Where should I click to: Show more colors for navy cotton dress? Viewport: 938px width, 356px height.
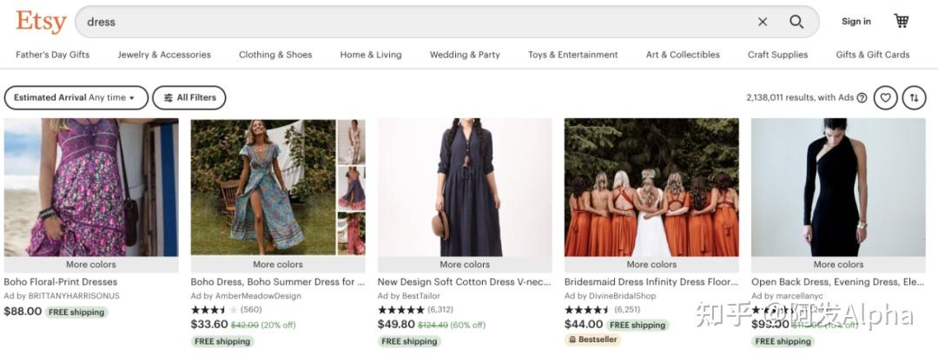point(465,265)
